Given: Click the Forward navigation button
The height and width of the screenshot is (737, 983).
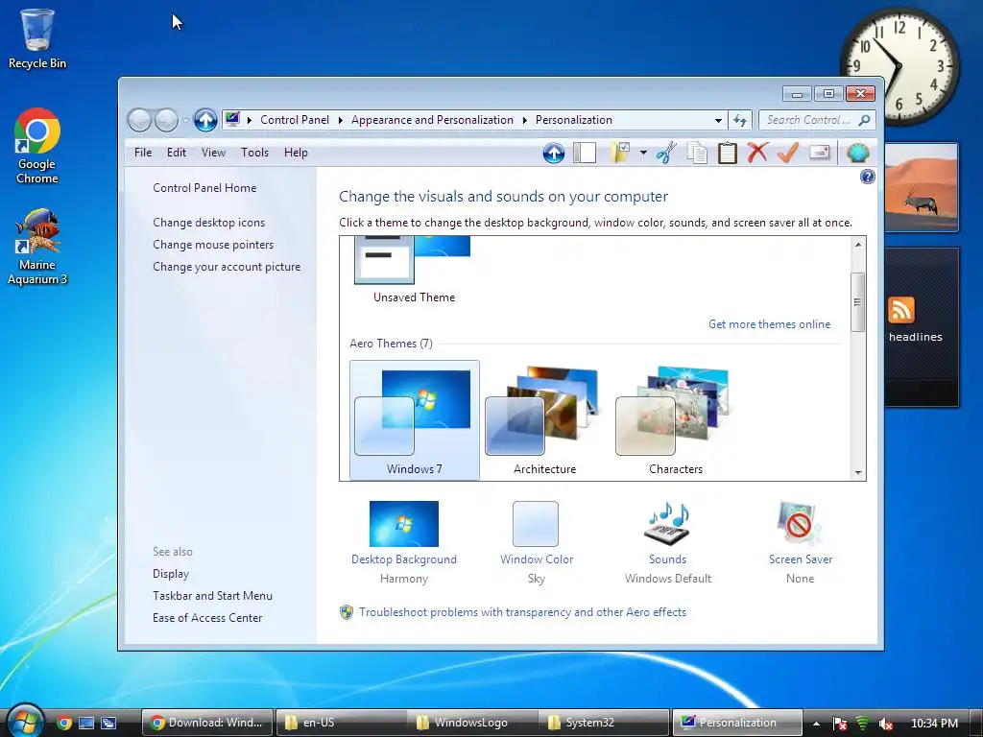Looking at the screenshot, I should (x=166, y=120).
